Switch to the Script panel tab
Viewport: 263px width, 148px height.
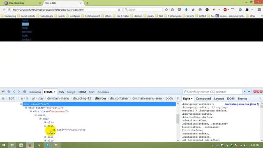pyautogui.click(x=71, y=92)
